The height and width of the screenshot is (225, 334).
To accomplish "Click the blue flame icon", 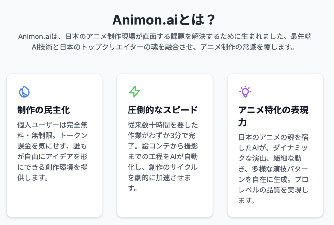I will [24, 92].
